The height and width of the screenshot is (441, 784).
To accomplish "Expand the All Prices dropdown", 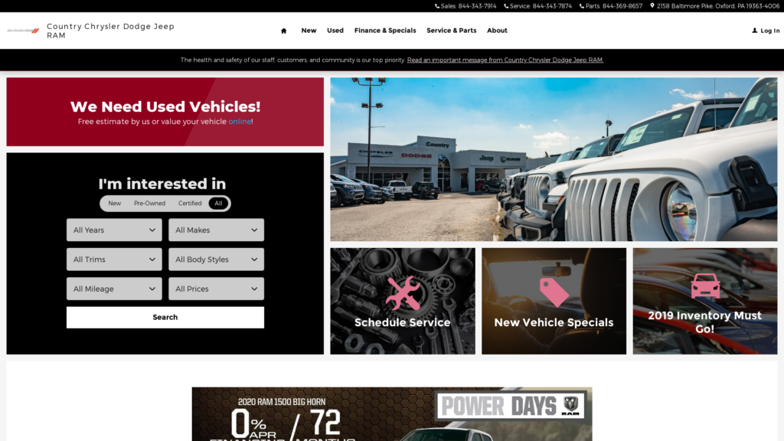I will pyautogui.click(x=216, y=289).
